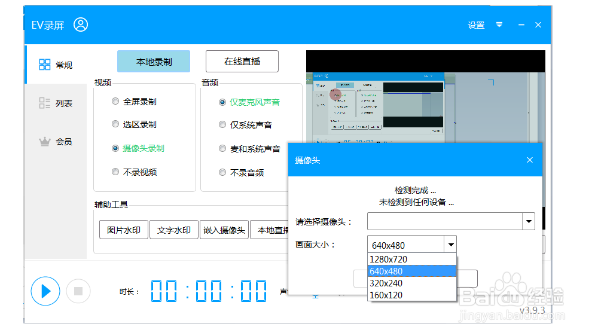This screenshot has width=598, height=336.
Task: Collapse the 画面大小 dropdown arrow
Action: coord(451,245)
